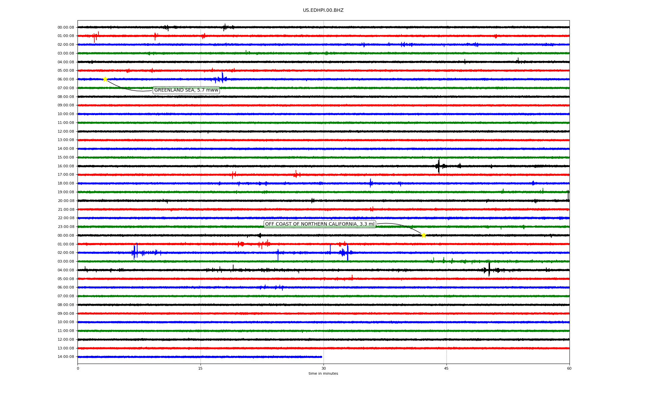Click the 12:00:08 time label in the upper half
Viewport: 647px width, 404px height.
coord(66,131)
